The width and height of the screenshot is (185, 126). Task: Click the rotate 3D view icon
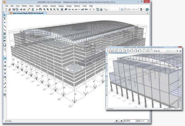coord(83,10)
